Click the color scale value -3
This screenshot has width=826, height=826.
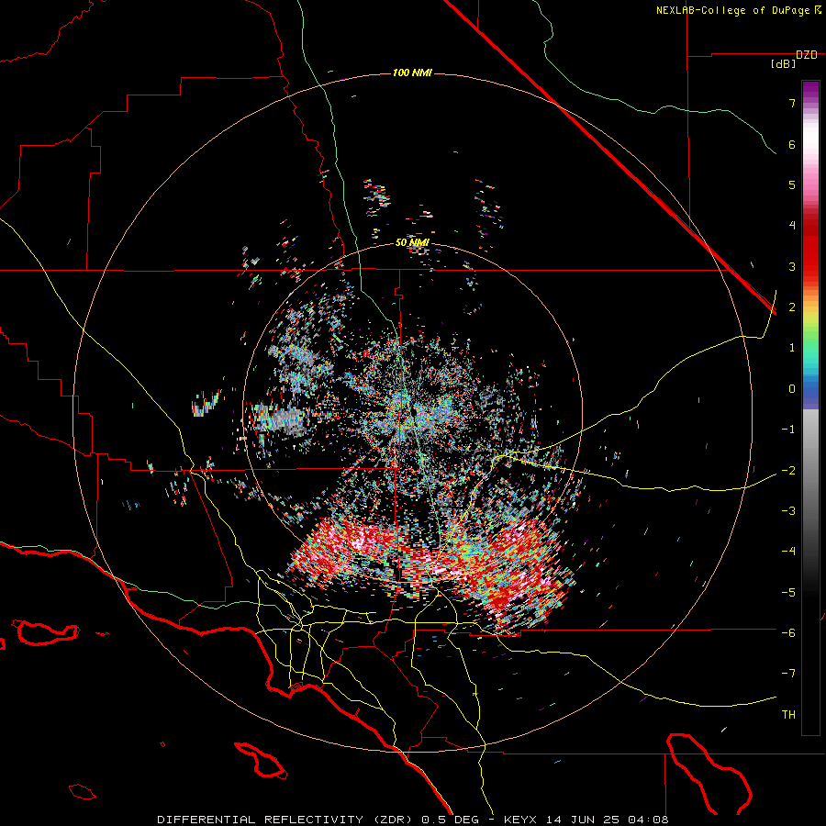pyautogui.click(x=788, y=510)
